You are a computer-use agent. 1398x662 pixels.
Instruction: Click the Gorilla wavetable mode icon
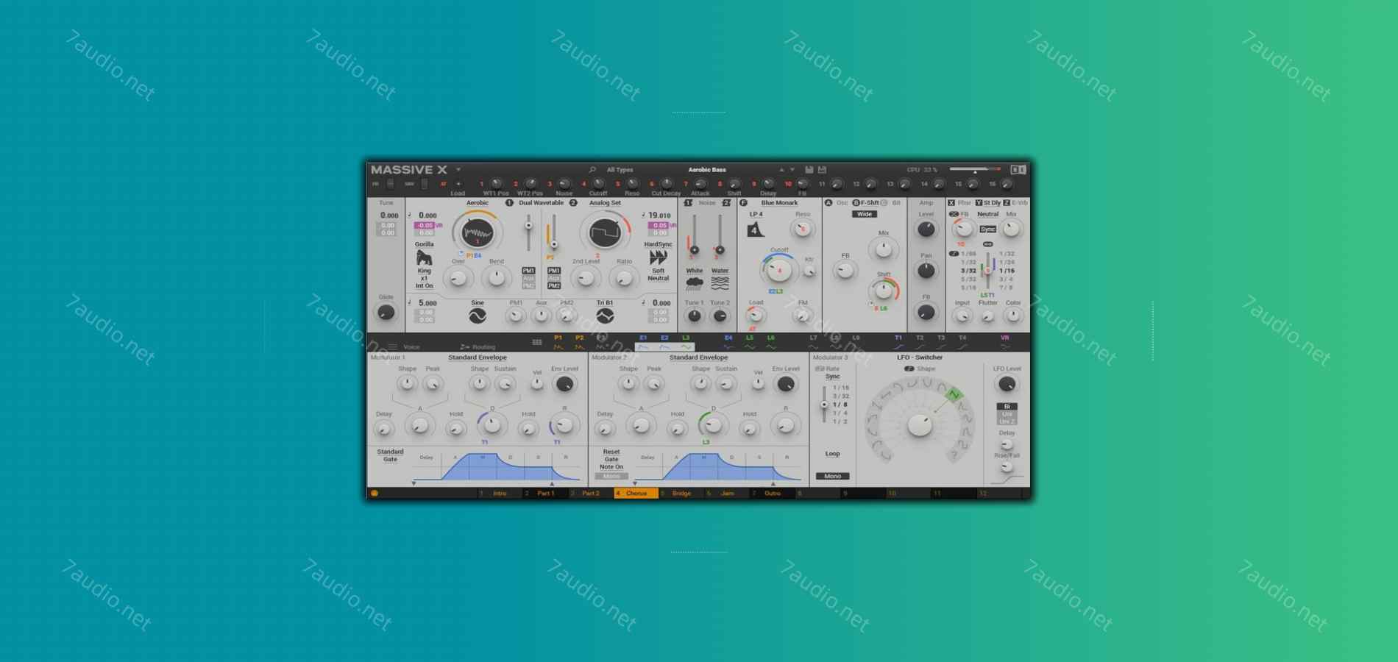point(424,258)
